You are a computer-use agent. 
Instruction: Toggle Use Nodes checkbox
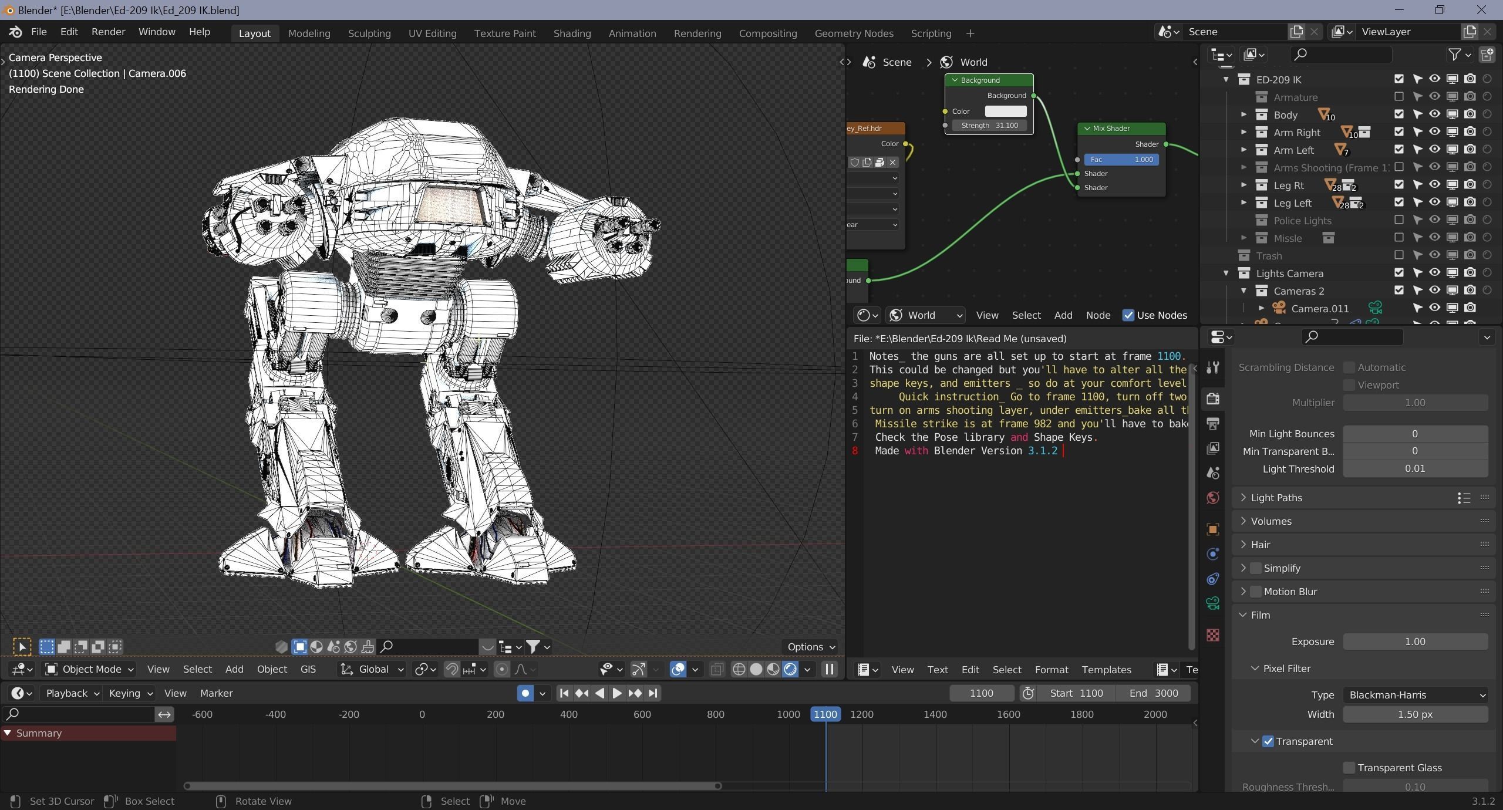1128,315
